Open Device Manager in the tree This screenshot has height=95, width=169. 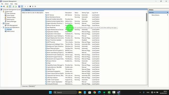tap(12, 21)
